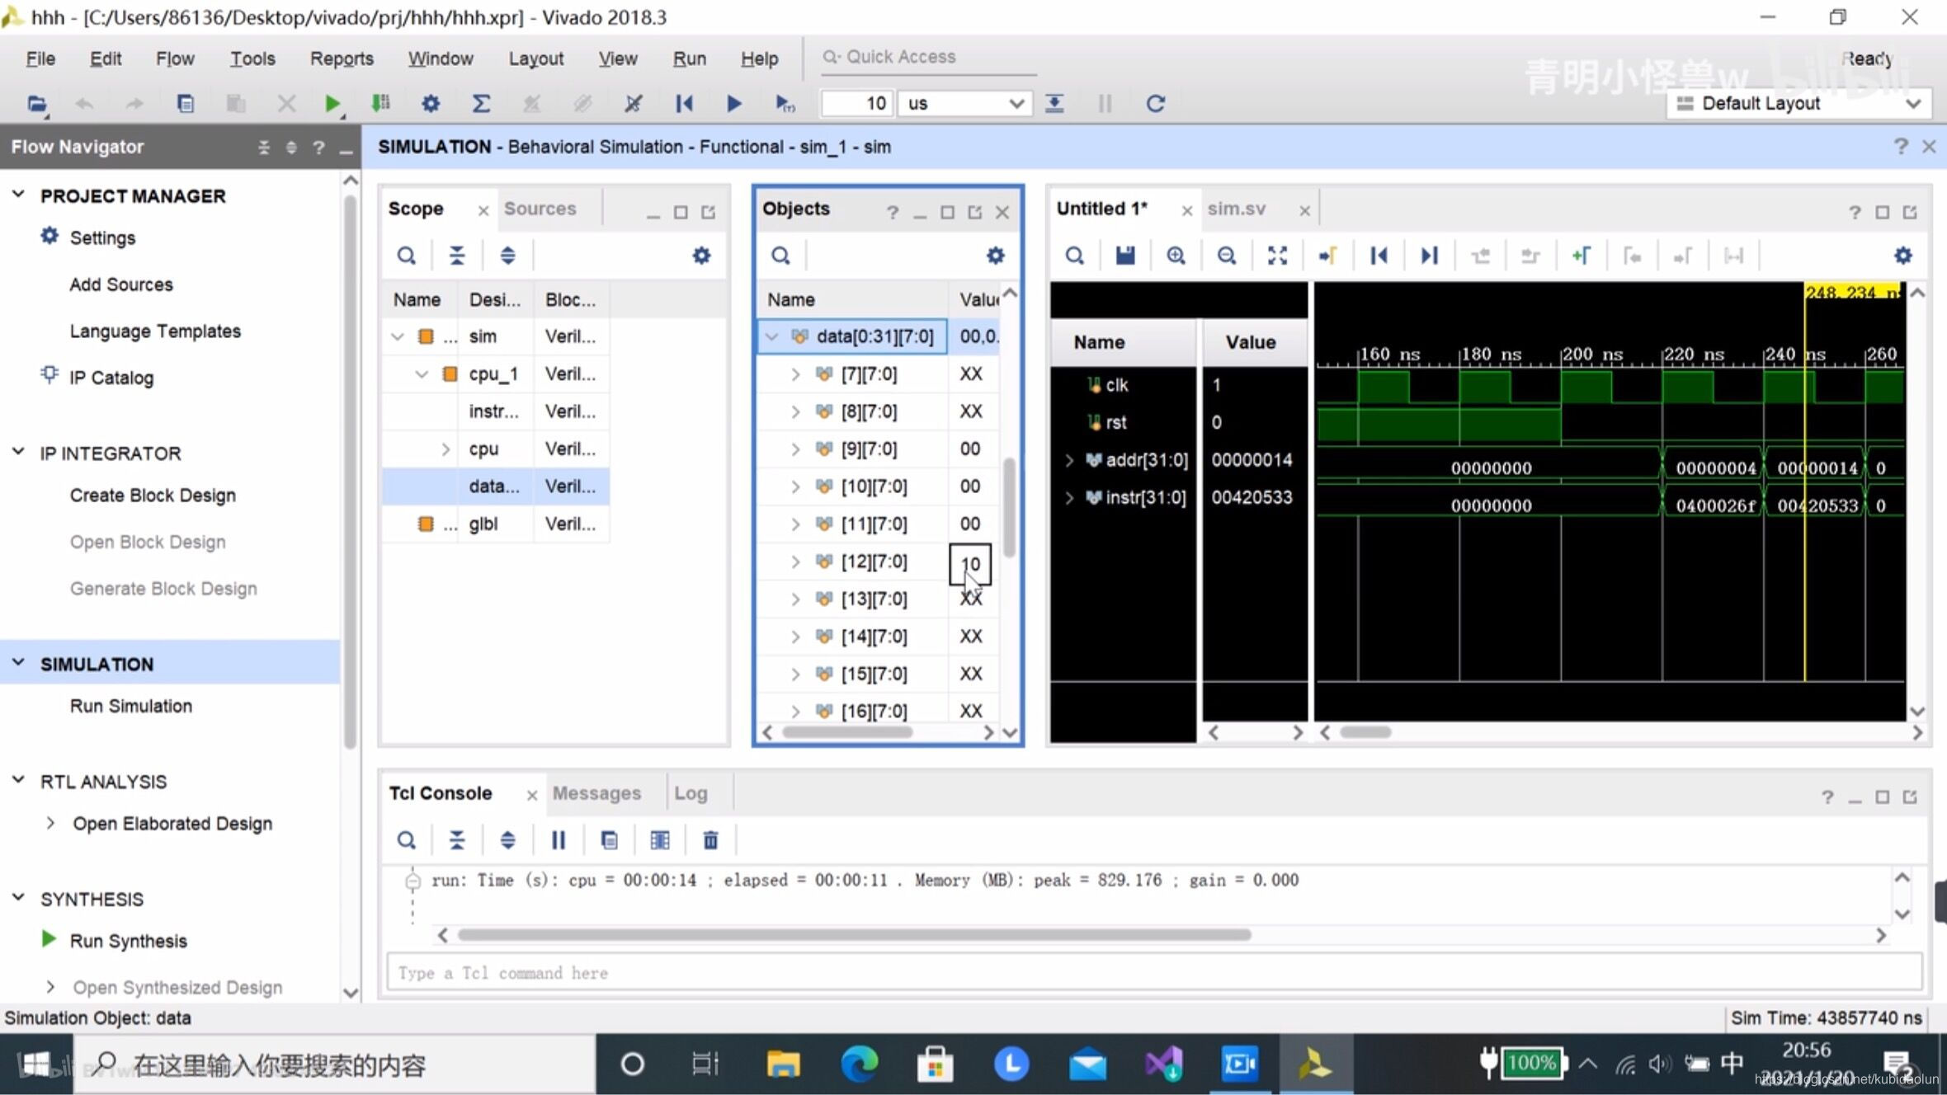Click the Relaunch simulation icon
Image resolution: width=1947 pixels, height=1095 pixels.
(x=1156, y=103)
